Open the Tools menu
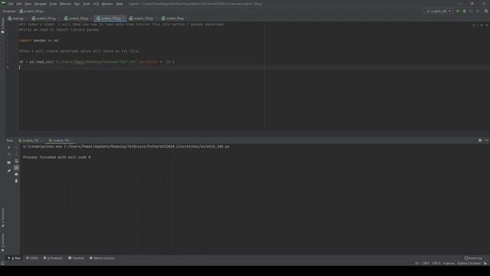The width and height of the screenshot is (490, 276). [87, 4]
